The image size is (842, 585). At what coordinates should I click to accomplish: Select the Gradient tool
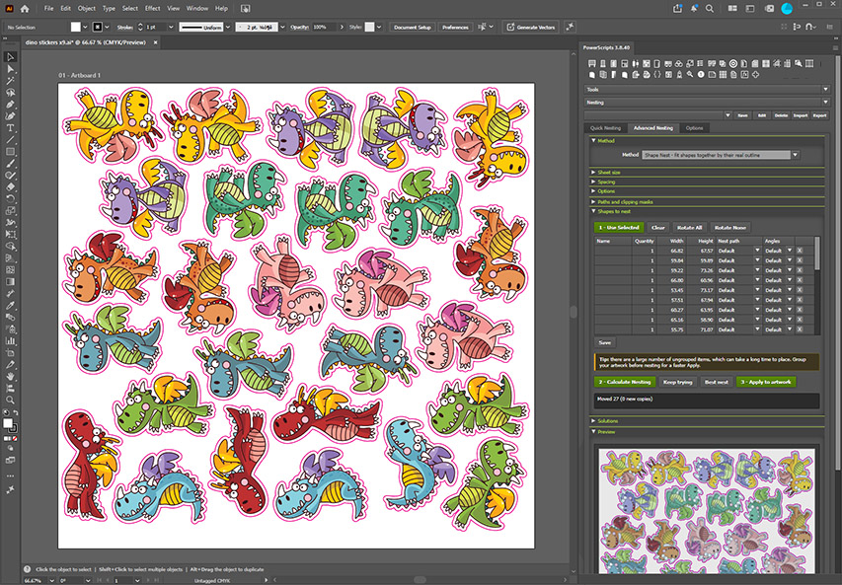[10, 282]
